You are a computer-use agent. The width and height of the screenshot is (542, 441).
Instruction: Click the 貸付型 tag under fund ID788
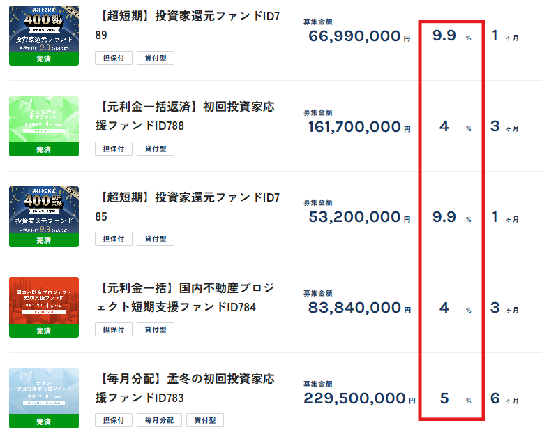[x=155, y=149]
